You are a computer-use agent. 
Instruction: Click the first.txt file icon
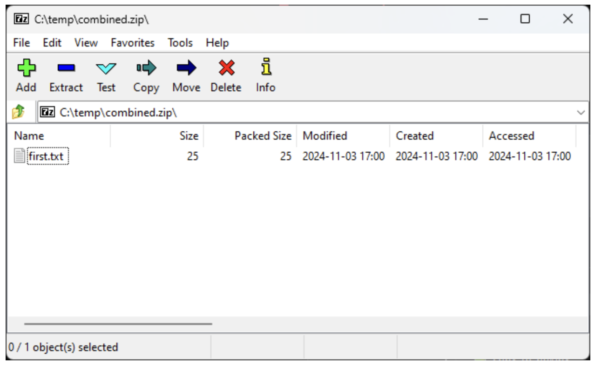tap(20, 156)
